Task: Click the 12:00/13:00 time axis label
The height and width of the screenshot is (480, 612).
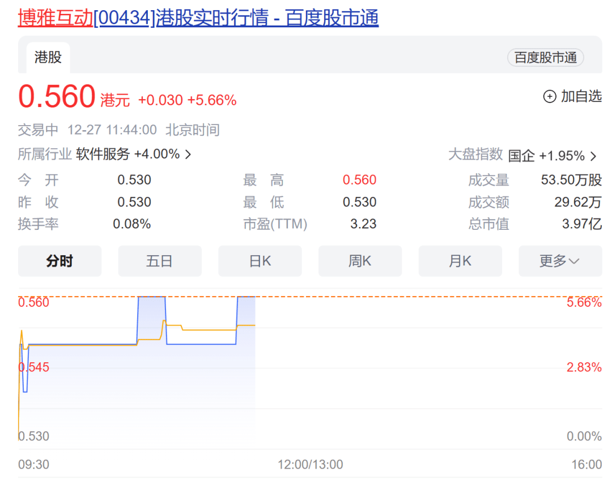Action: 311,464
